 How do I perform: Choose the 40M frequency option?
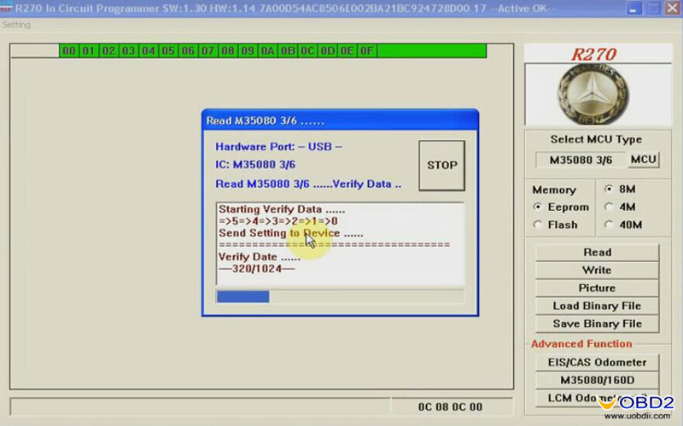click(623, 225)
